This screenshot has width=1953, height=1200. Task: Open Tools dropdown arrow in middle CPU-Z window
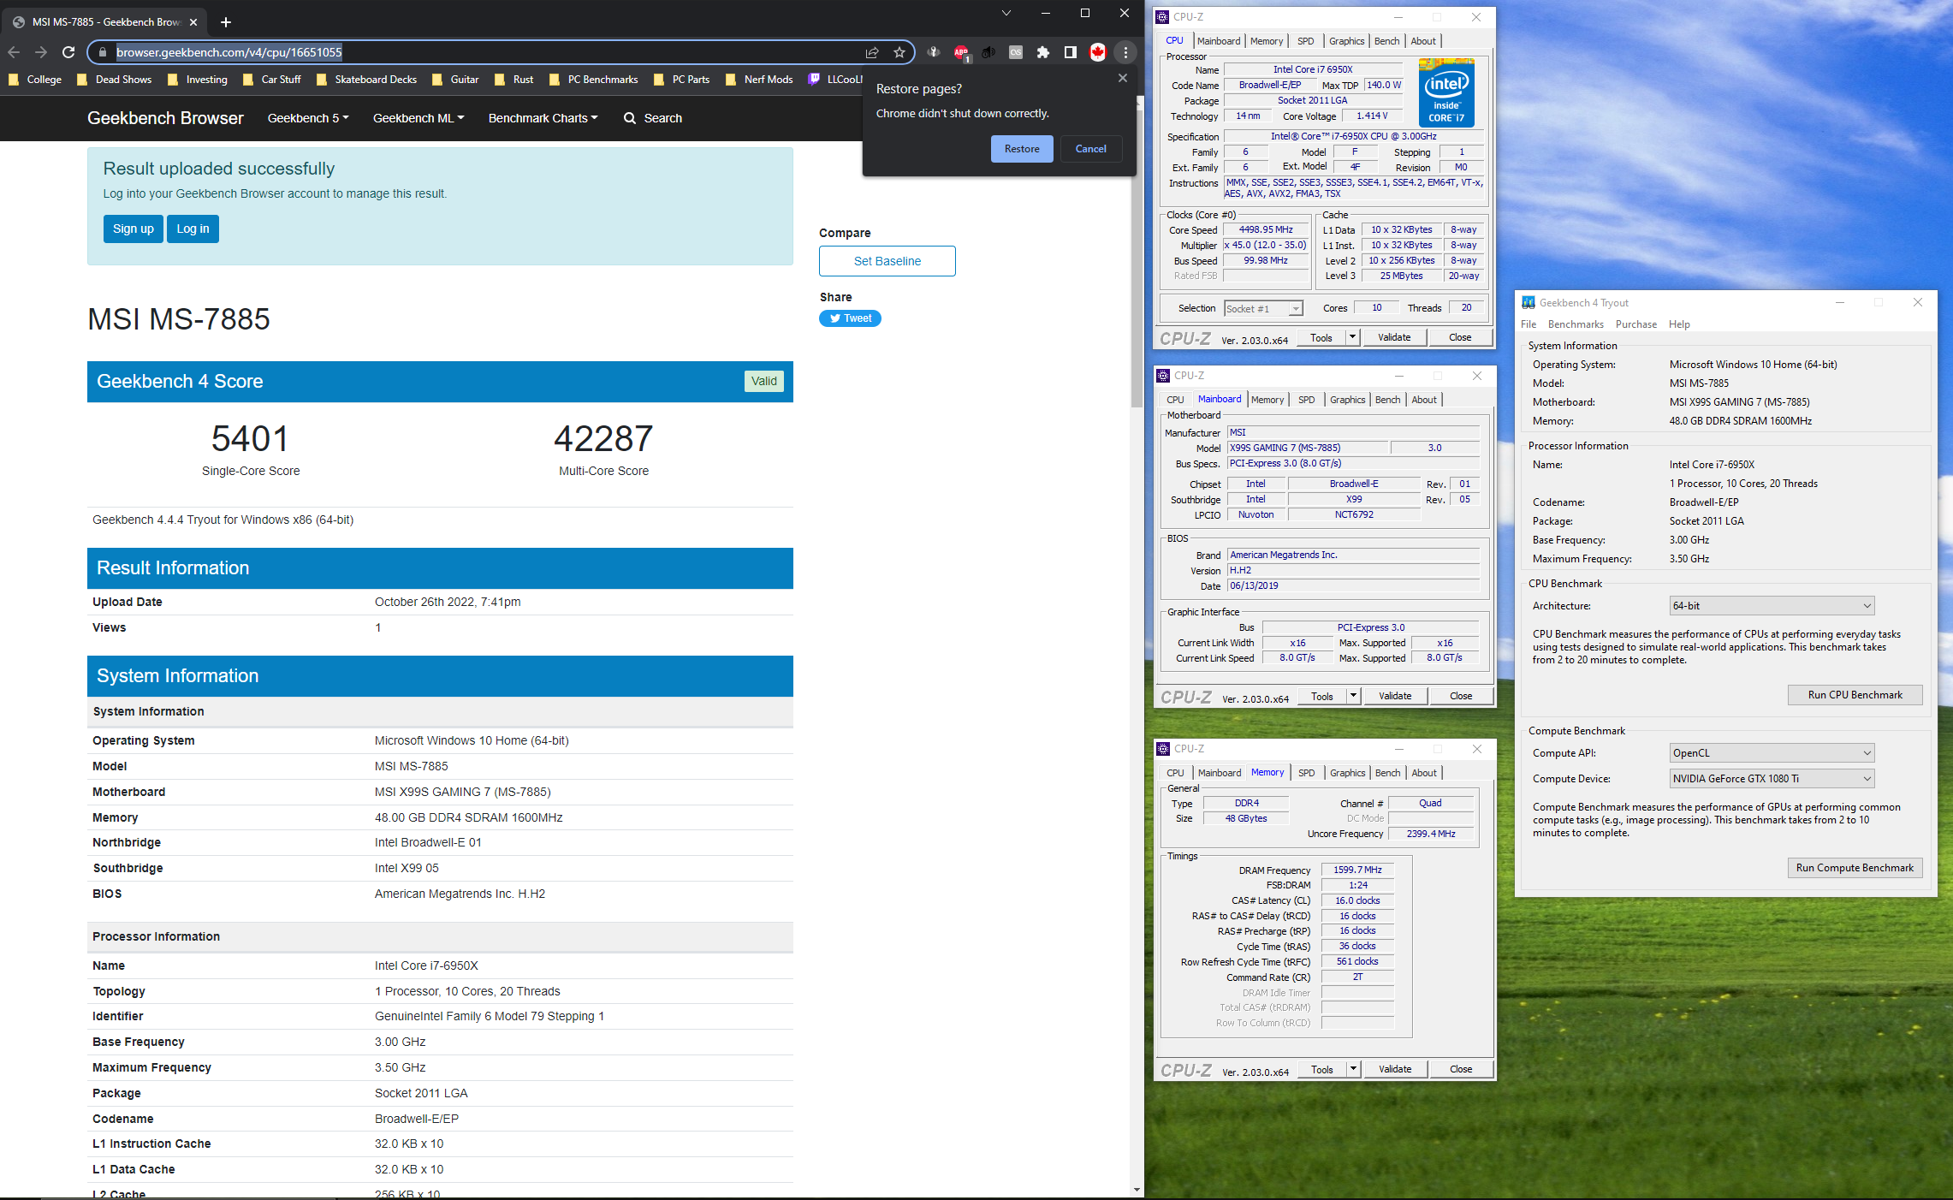pos(1354,696)
